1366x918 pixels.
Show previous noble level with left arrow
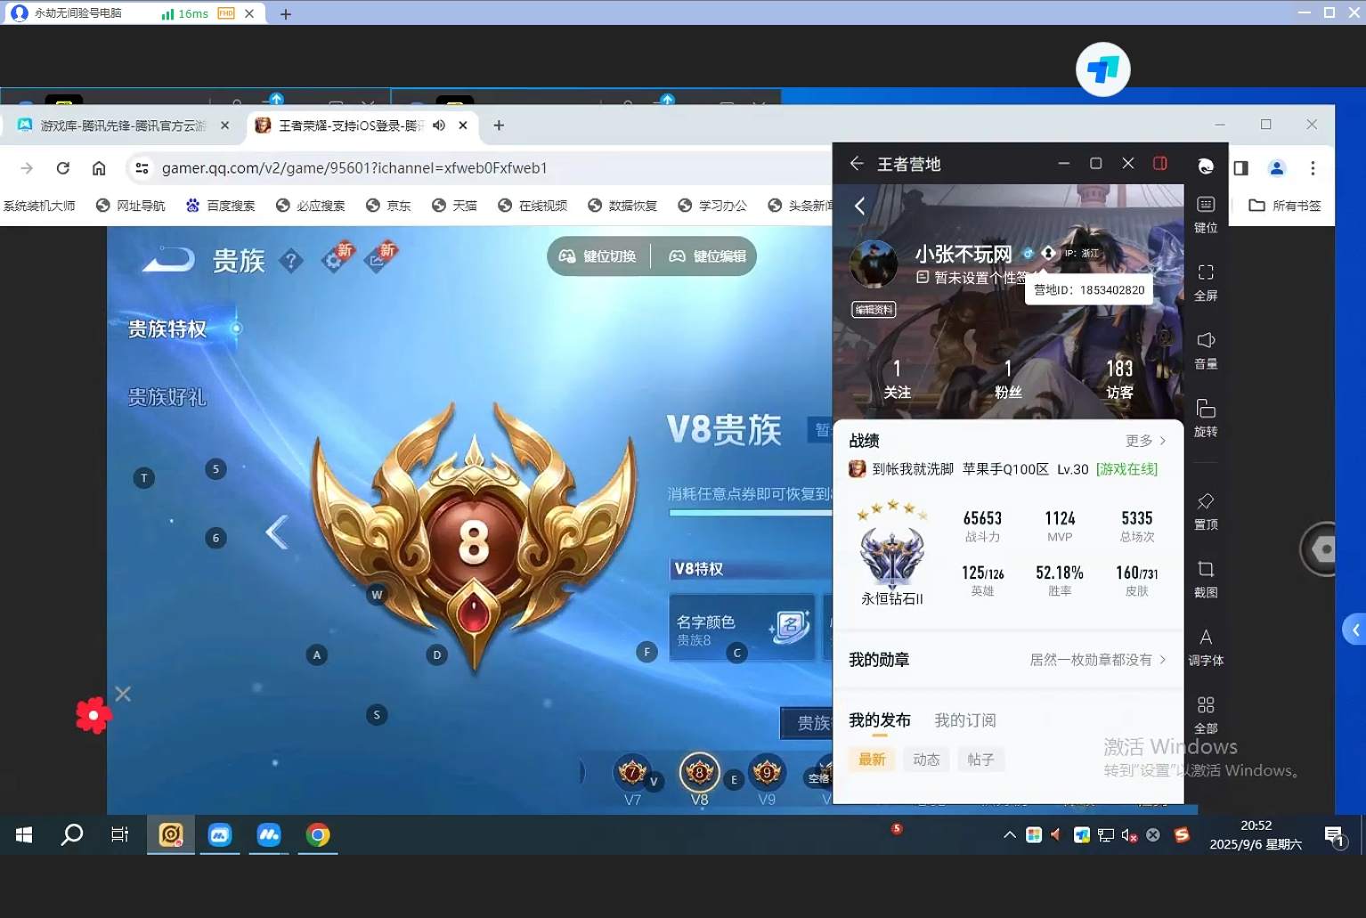277,532
